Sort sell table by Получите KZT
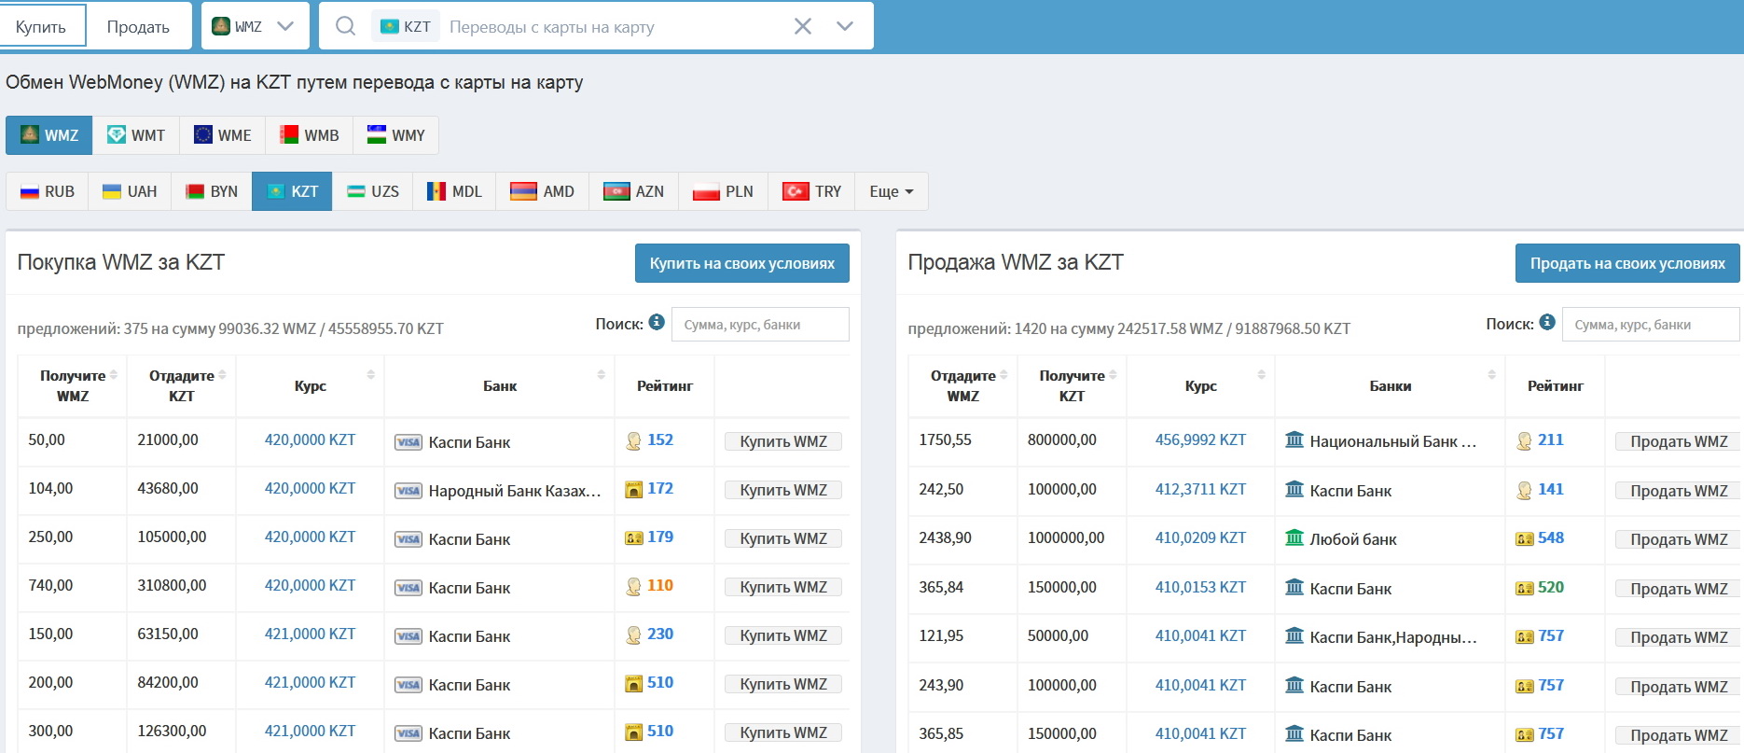1744x753 pixels. (1073, 385)
